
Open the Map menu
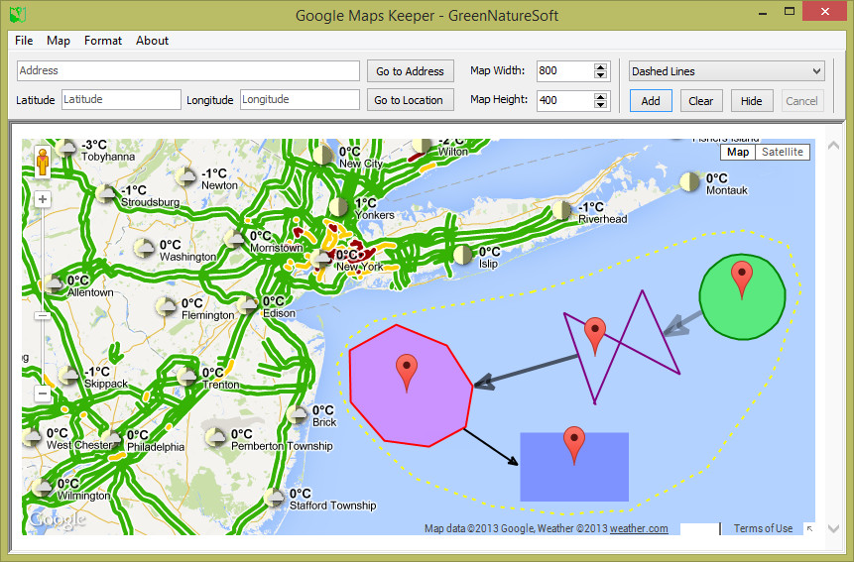(x=59, y=41)
